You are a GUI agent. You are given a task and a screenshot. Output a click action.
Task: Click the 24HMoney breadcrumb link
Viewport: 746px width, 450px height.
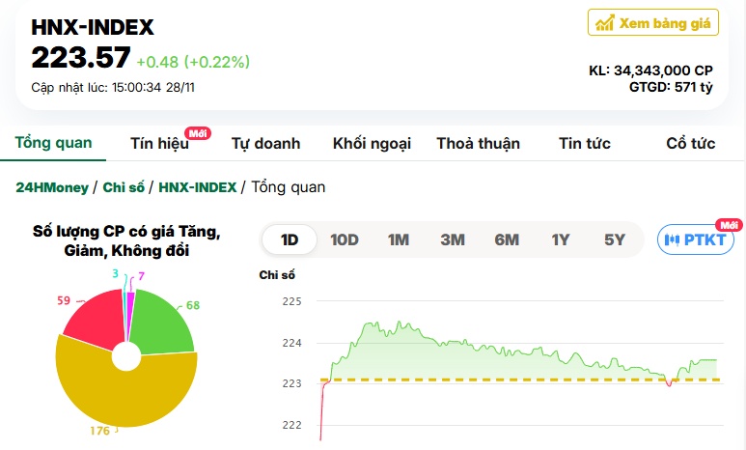pos(52,187)
